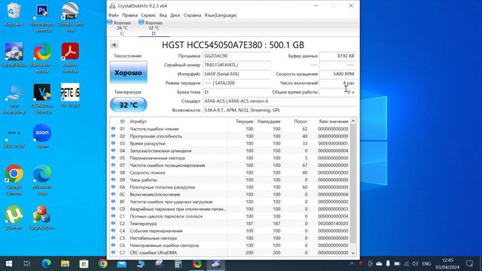
Task: Open the Язык(Language) menu
Action: 221,15
